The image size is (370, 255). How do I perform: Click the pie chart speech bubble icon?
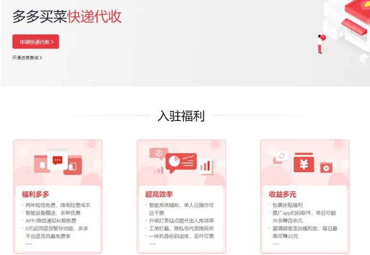[174, 162]
